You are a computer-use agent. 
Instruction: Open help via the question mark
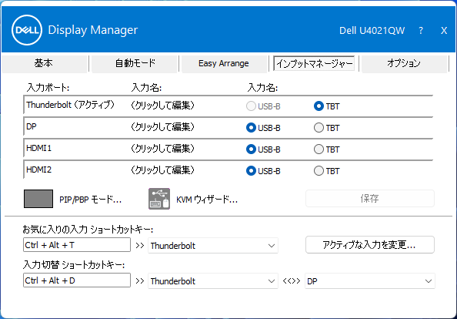click(x=421, y=30)
